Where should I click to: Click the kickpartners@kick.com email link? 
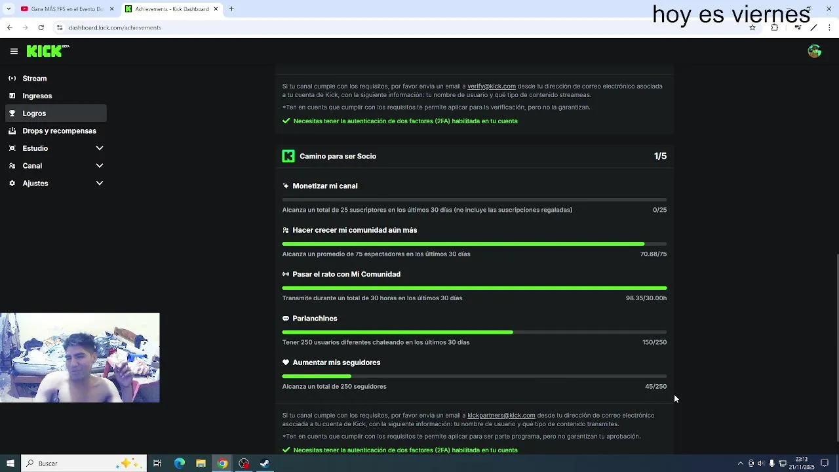[501, 415]
